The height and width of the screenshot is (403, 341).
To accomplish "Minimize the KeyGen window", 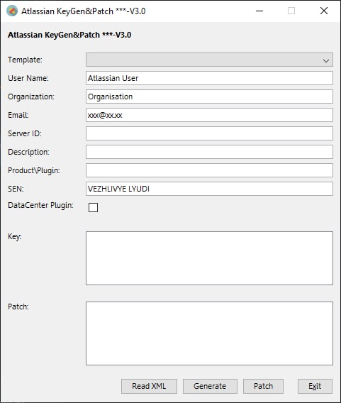I will pyautogui.click(x=259, y=11).
